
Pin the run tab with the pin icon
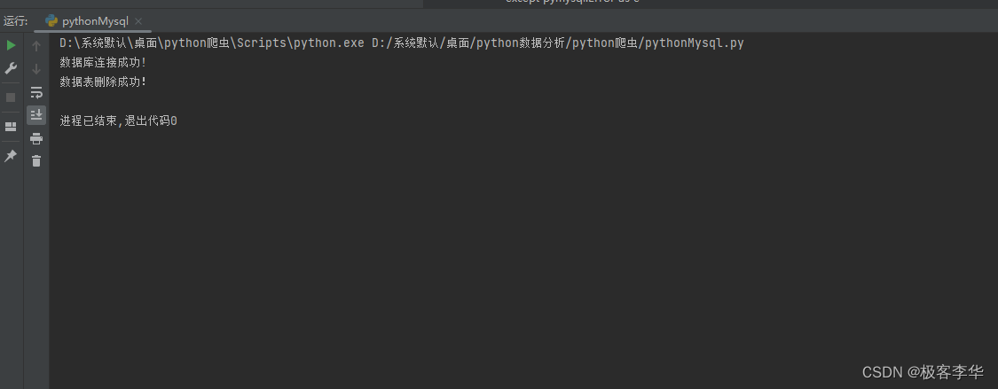coord(11,156)
